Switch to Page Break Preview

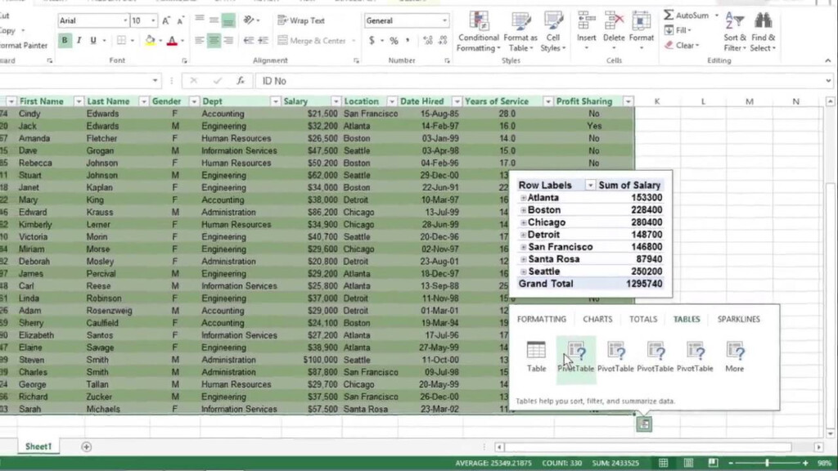point(713,463)
